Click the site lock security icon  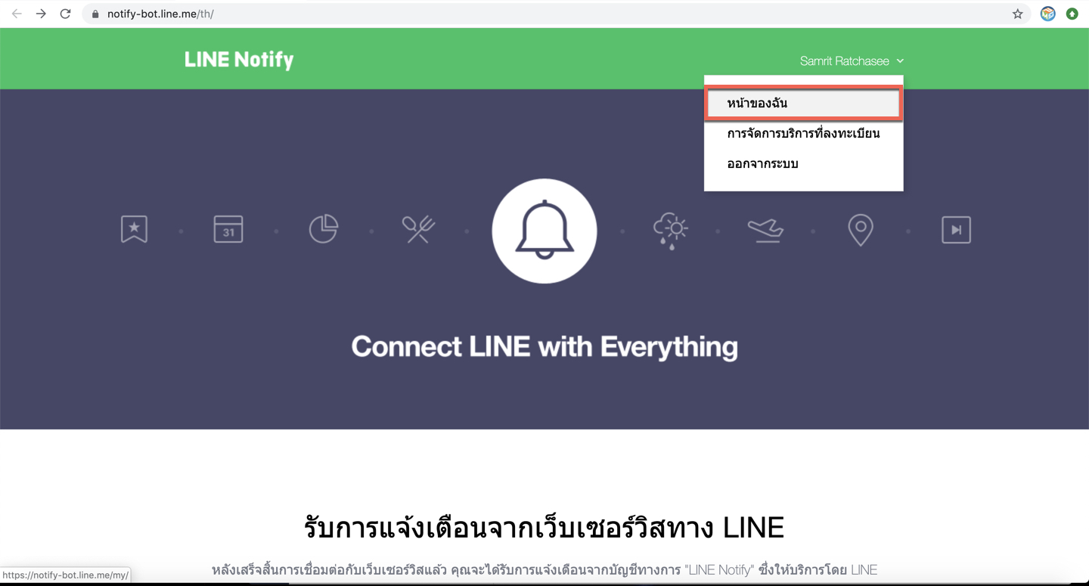(95, 14)
